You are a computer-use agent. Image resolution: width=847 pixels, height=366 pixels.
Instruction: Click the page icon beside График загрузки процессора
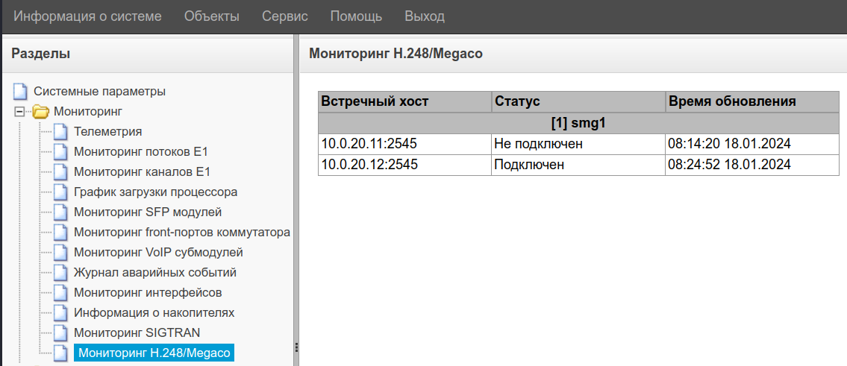coord(60,192)
